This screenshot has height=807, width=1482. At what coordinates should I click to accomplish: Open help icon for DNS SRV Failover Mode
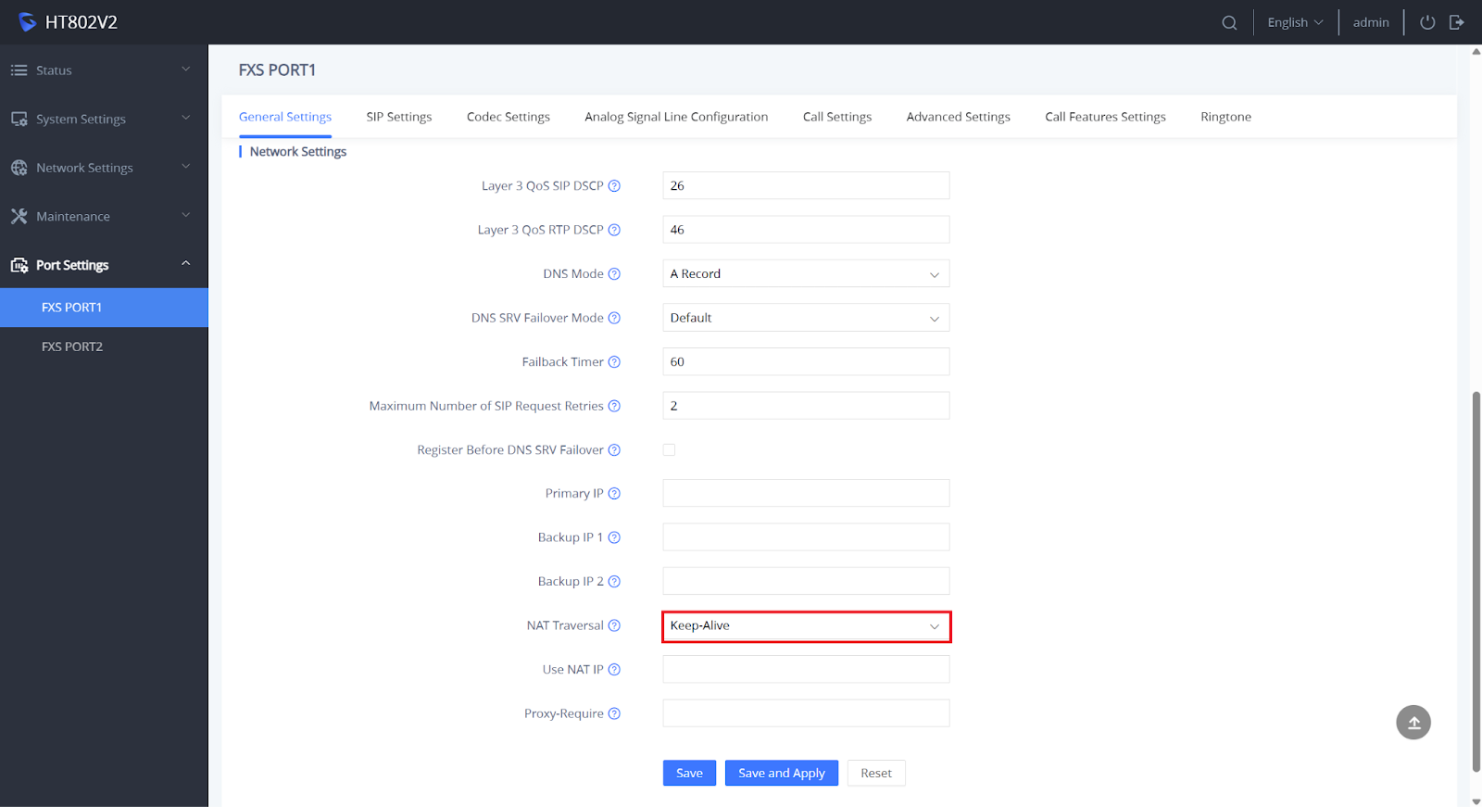614,318
